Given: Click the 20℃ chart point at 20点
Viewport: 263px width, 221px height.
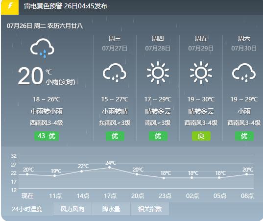Looking at the screenshot, I should pyautogui.click(x=137, y=174).
